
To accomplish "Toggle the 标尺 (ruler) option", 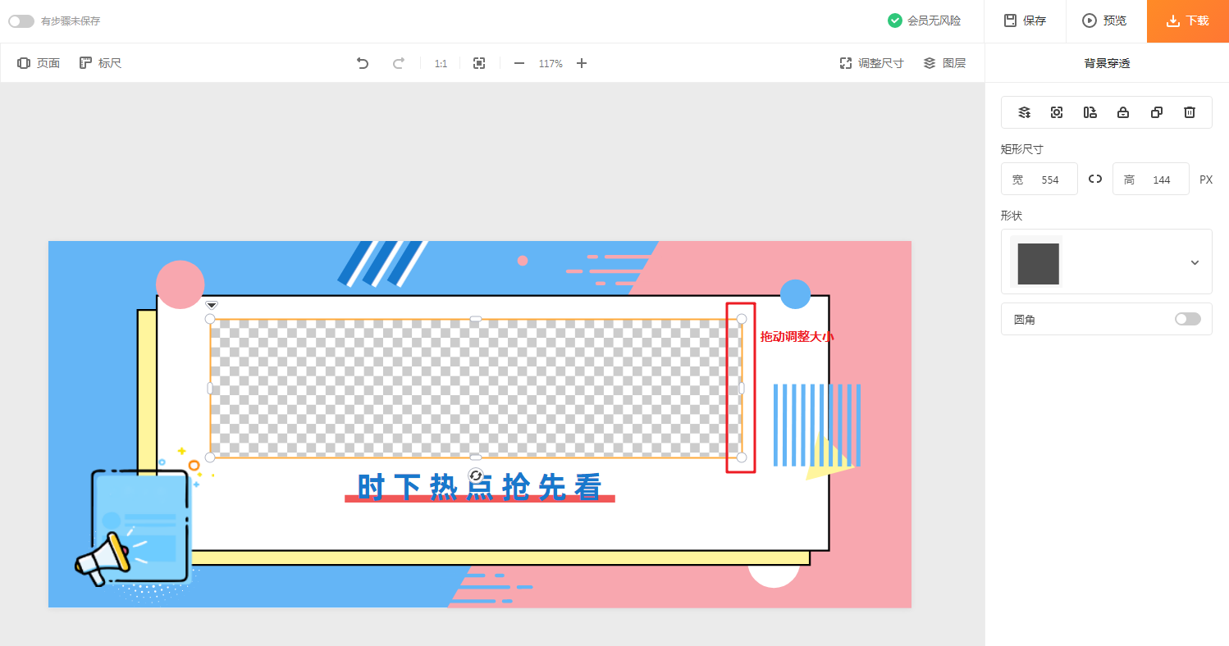I will [100, 63].
